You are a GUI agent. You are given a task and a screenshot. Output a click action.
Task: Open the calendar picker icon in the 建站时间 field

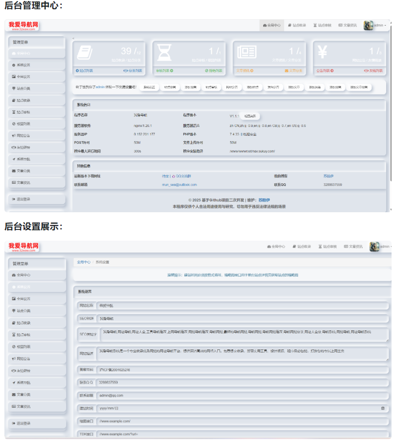(383, 408)
